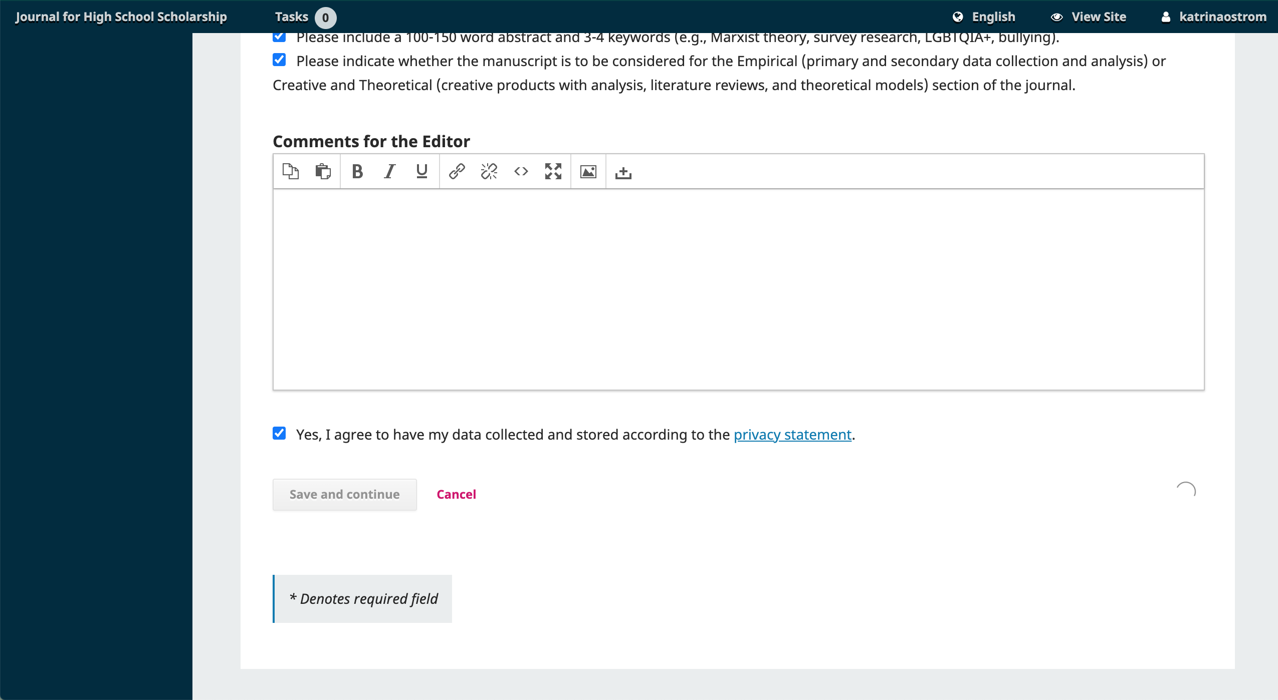Toggle the Empirical or Creative section checkbox
This screenshot has width=1278, height=700.
point(279,61)
